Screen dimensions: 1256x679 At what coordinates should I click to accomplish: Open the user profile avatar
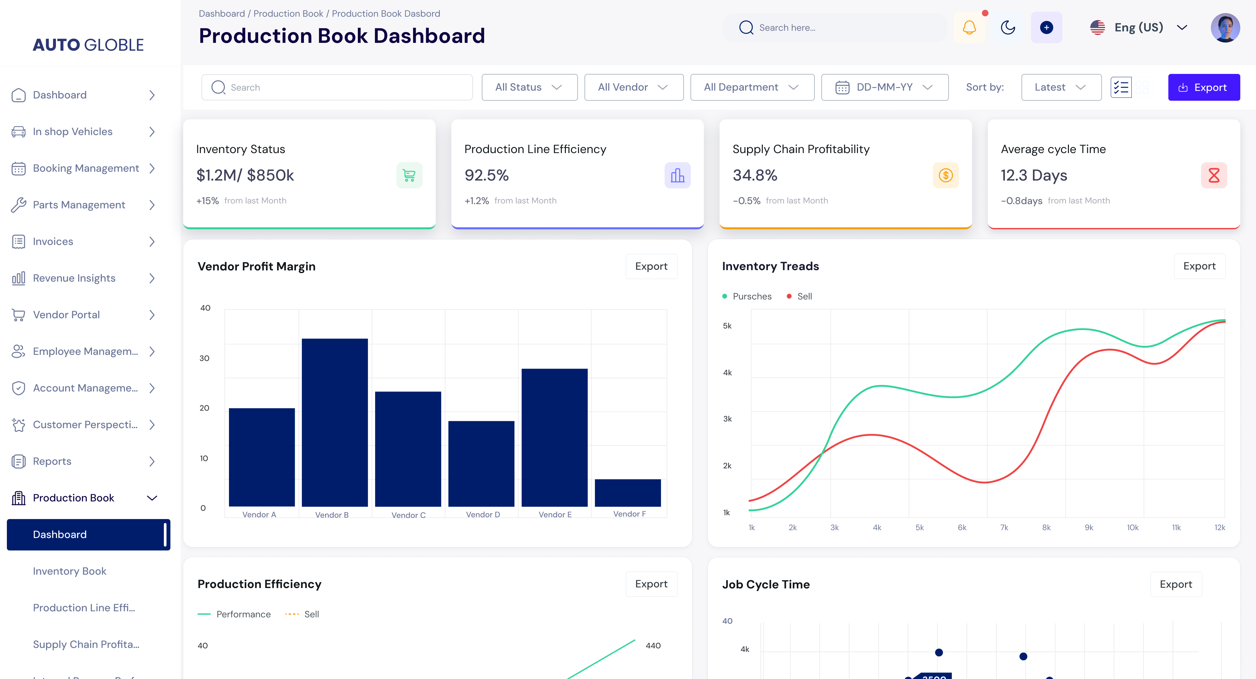[1225, 27]
